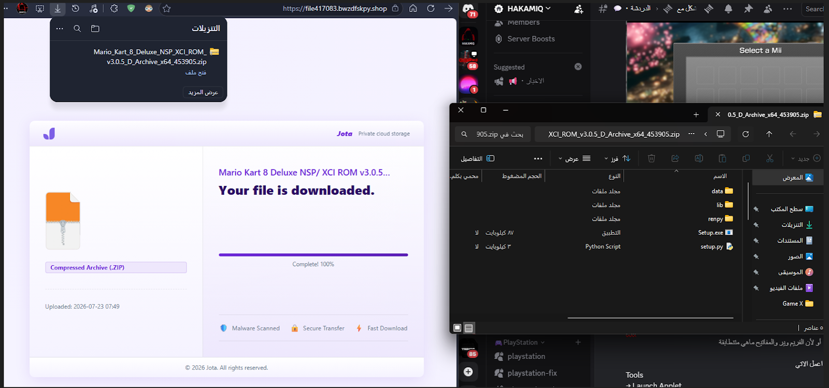Screen dimensions: 829x388
Task: Click the Rename icon in Explorer toolbar
Action: [699, 159]
